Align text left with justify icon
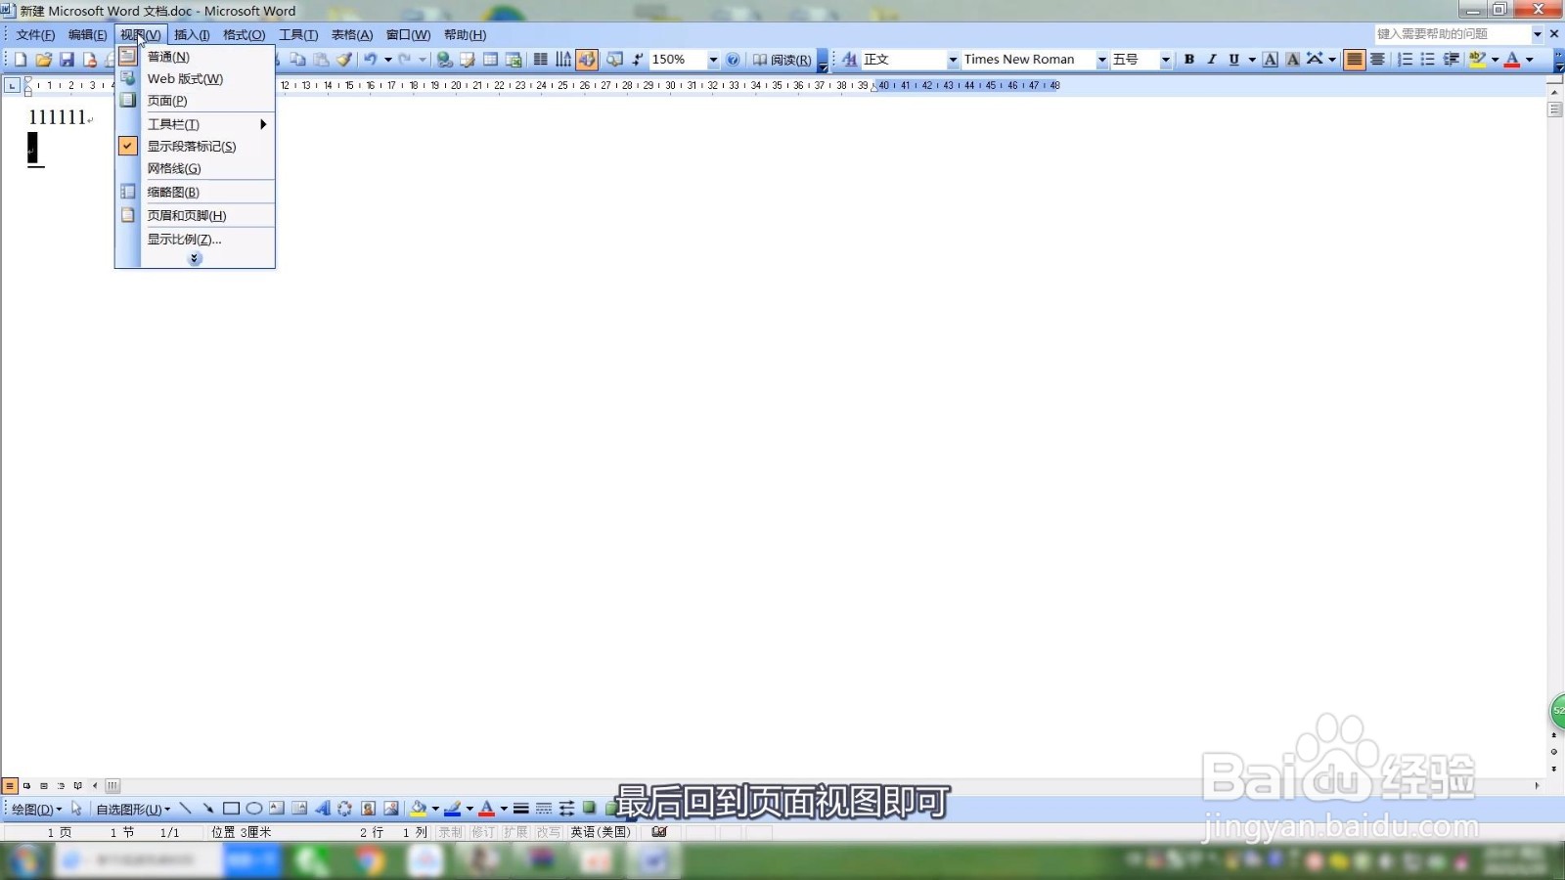 (x=1354, y=60)
